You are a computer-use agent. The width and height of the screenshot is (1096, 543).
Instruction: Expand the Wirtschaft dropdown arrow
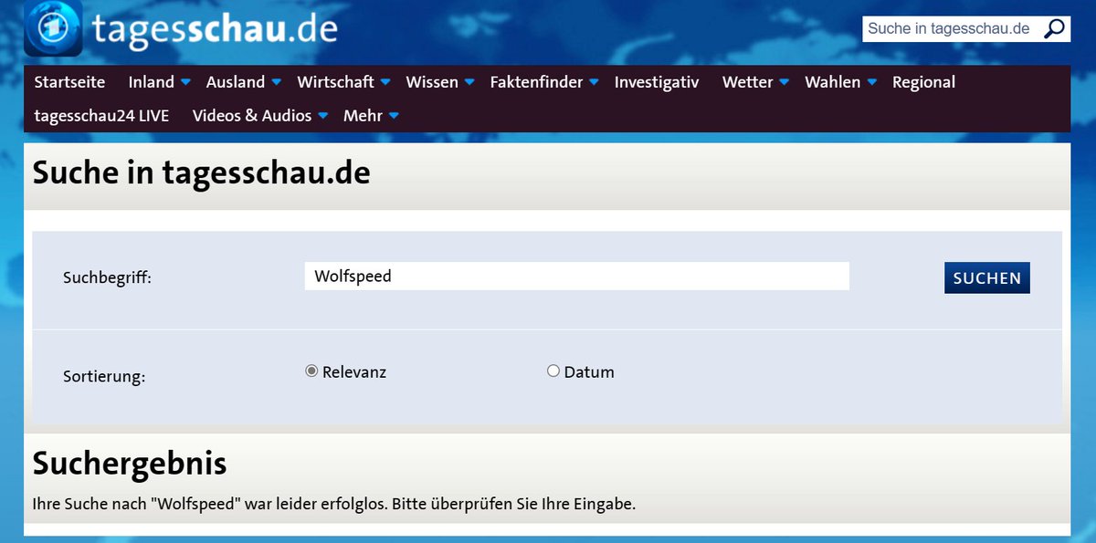(385, 82)
